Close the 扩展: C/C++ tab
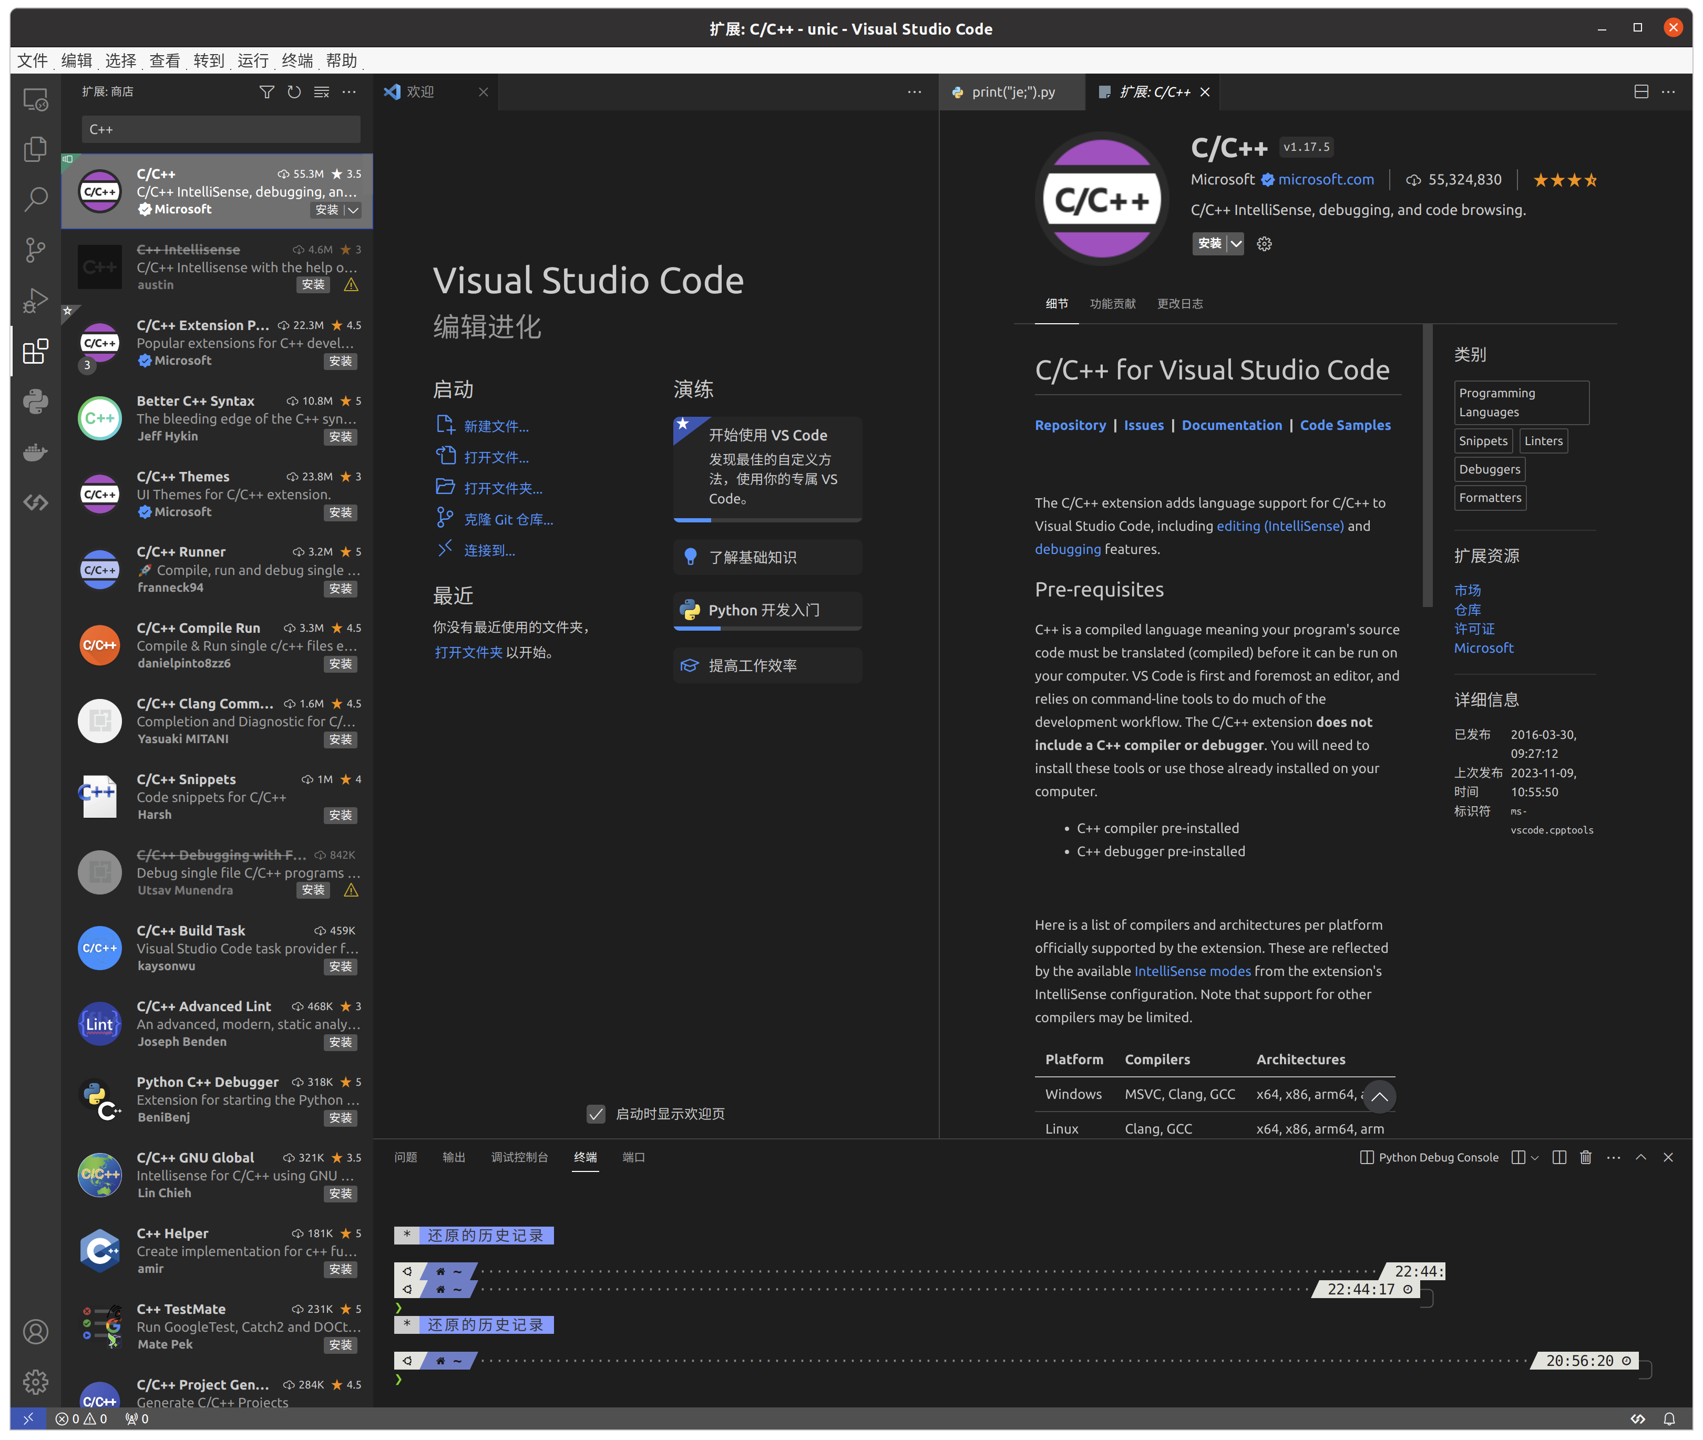 (x=1205, y=92)
